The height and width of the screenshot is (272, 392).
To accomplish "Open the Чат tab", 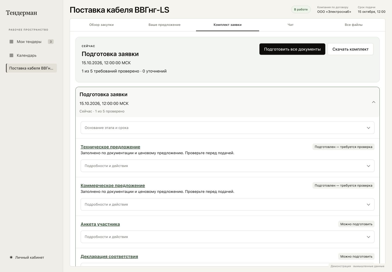I will coord(290,25).
